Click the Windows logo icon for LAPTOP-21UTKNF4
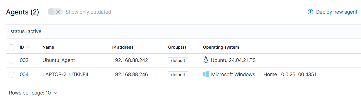361x102 pixels. tap(206, 74)
